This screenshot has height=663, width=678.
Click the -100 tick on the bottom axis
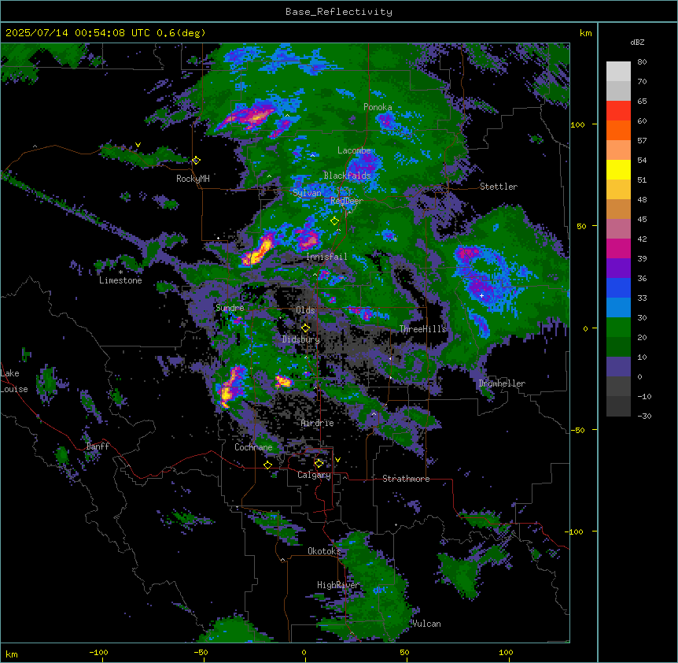[98, 652]
